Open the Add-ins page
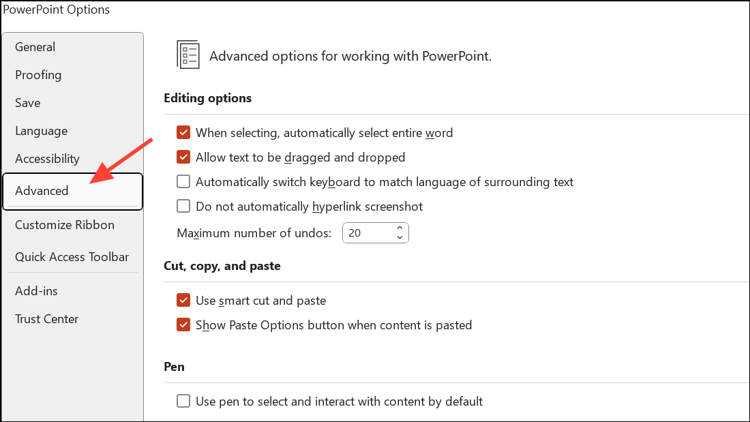 point(36,290)
